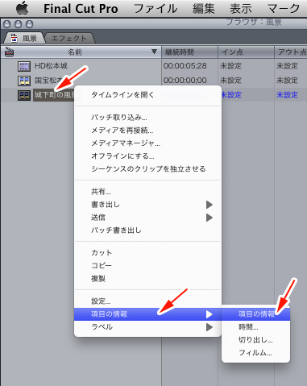Select the 国宝松本 sequence name

click(x=49, y=81)
